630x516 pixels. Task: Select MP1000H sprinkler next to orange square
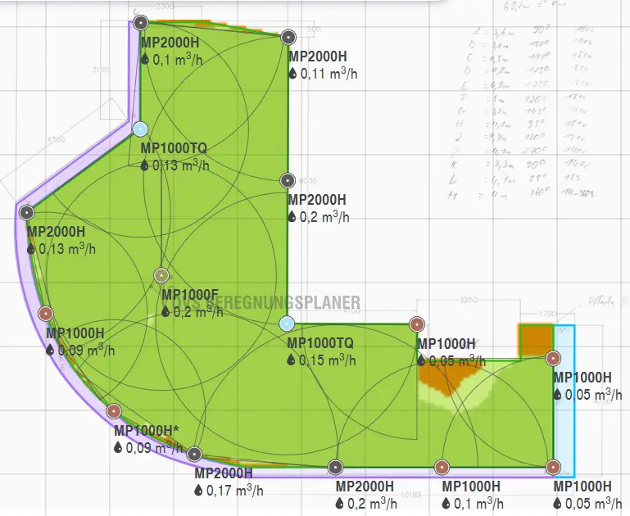[553, 358]
